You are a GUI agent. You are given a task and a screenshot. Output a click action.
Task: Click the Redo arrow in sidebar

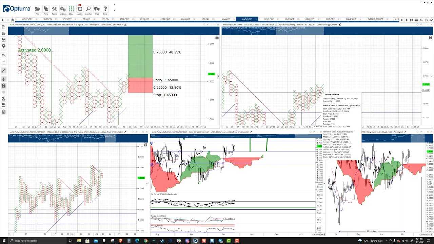(3, 61)
